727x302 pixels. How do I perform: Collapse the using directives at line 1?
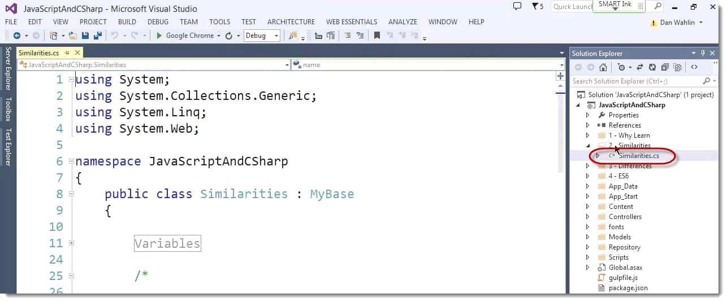(x=71, y=80)
